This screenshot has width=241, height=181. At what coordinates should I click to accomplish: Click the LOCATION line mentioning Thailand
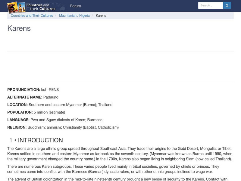click(x=60, y=105)
